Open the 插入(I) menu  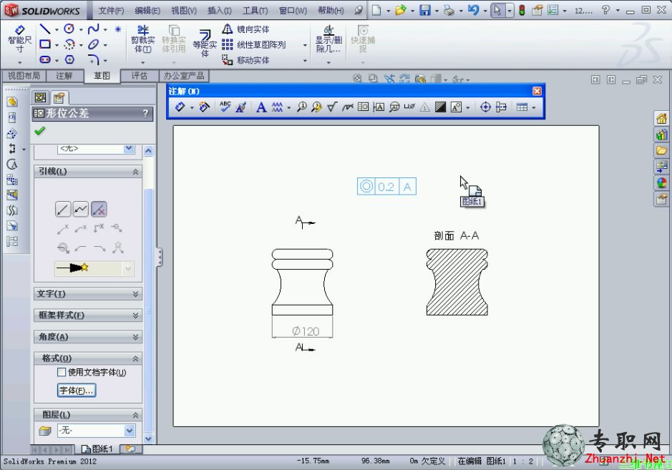pos(219,10)
